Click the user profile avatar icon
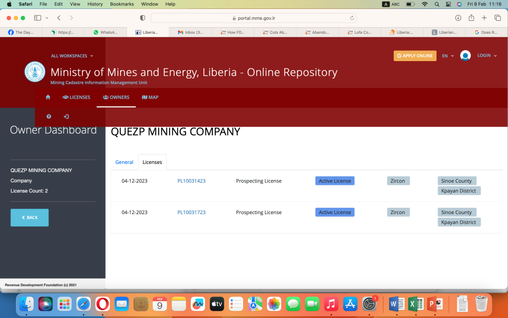This screenshot has height=318, width=508. click(x=465, y=56)
